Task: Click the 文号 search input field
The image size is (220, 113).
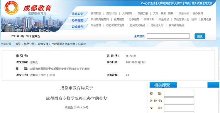Action: 179,108
